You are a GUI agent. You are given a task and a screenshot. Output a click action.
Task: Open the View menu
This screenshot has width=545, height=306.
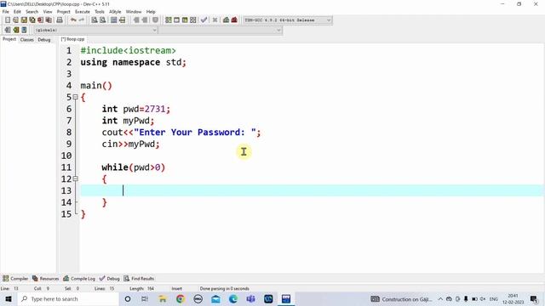coord(48,12)
